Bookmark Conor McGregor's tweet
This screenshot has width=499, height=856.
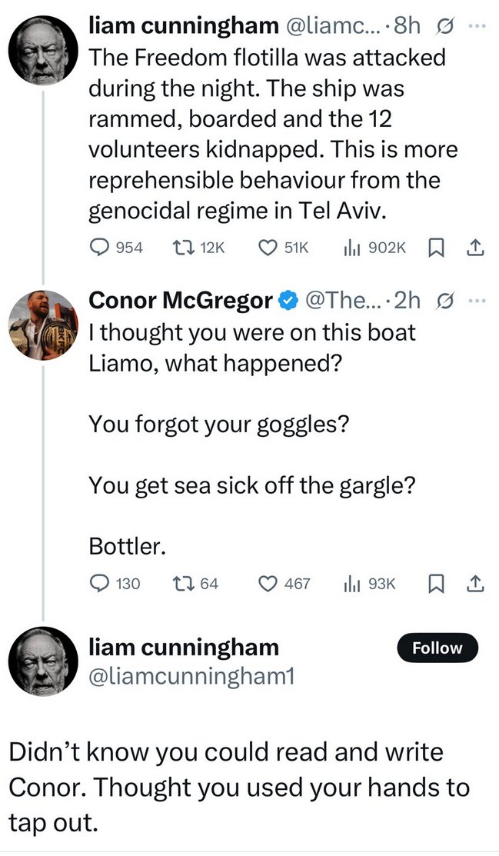[x=435, y=584]
